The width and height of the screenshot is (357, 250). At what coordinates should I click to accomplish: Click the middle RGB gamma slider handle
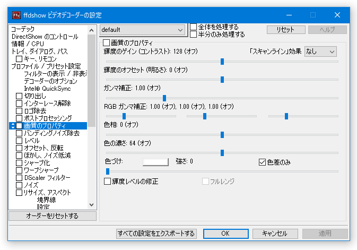(205, 116)
